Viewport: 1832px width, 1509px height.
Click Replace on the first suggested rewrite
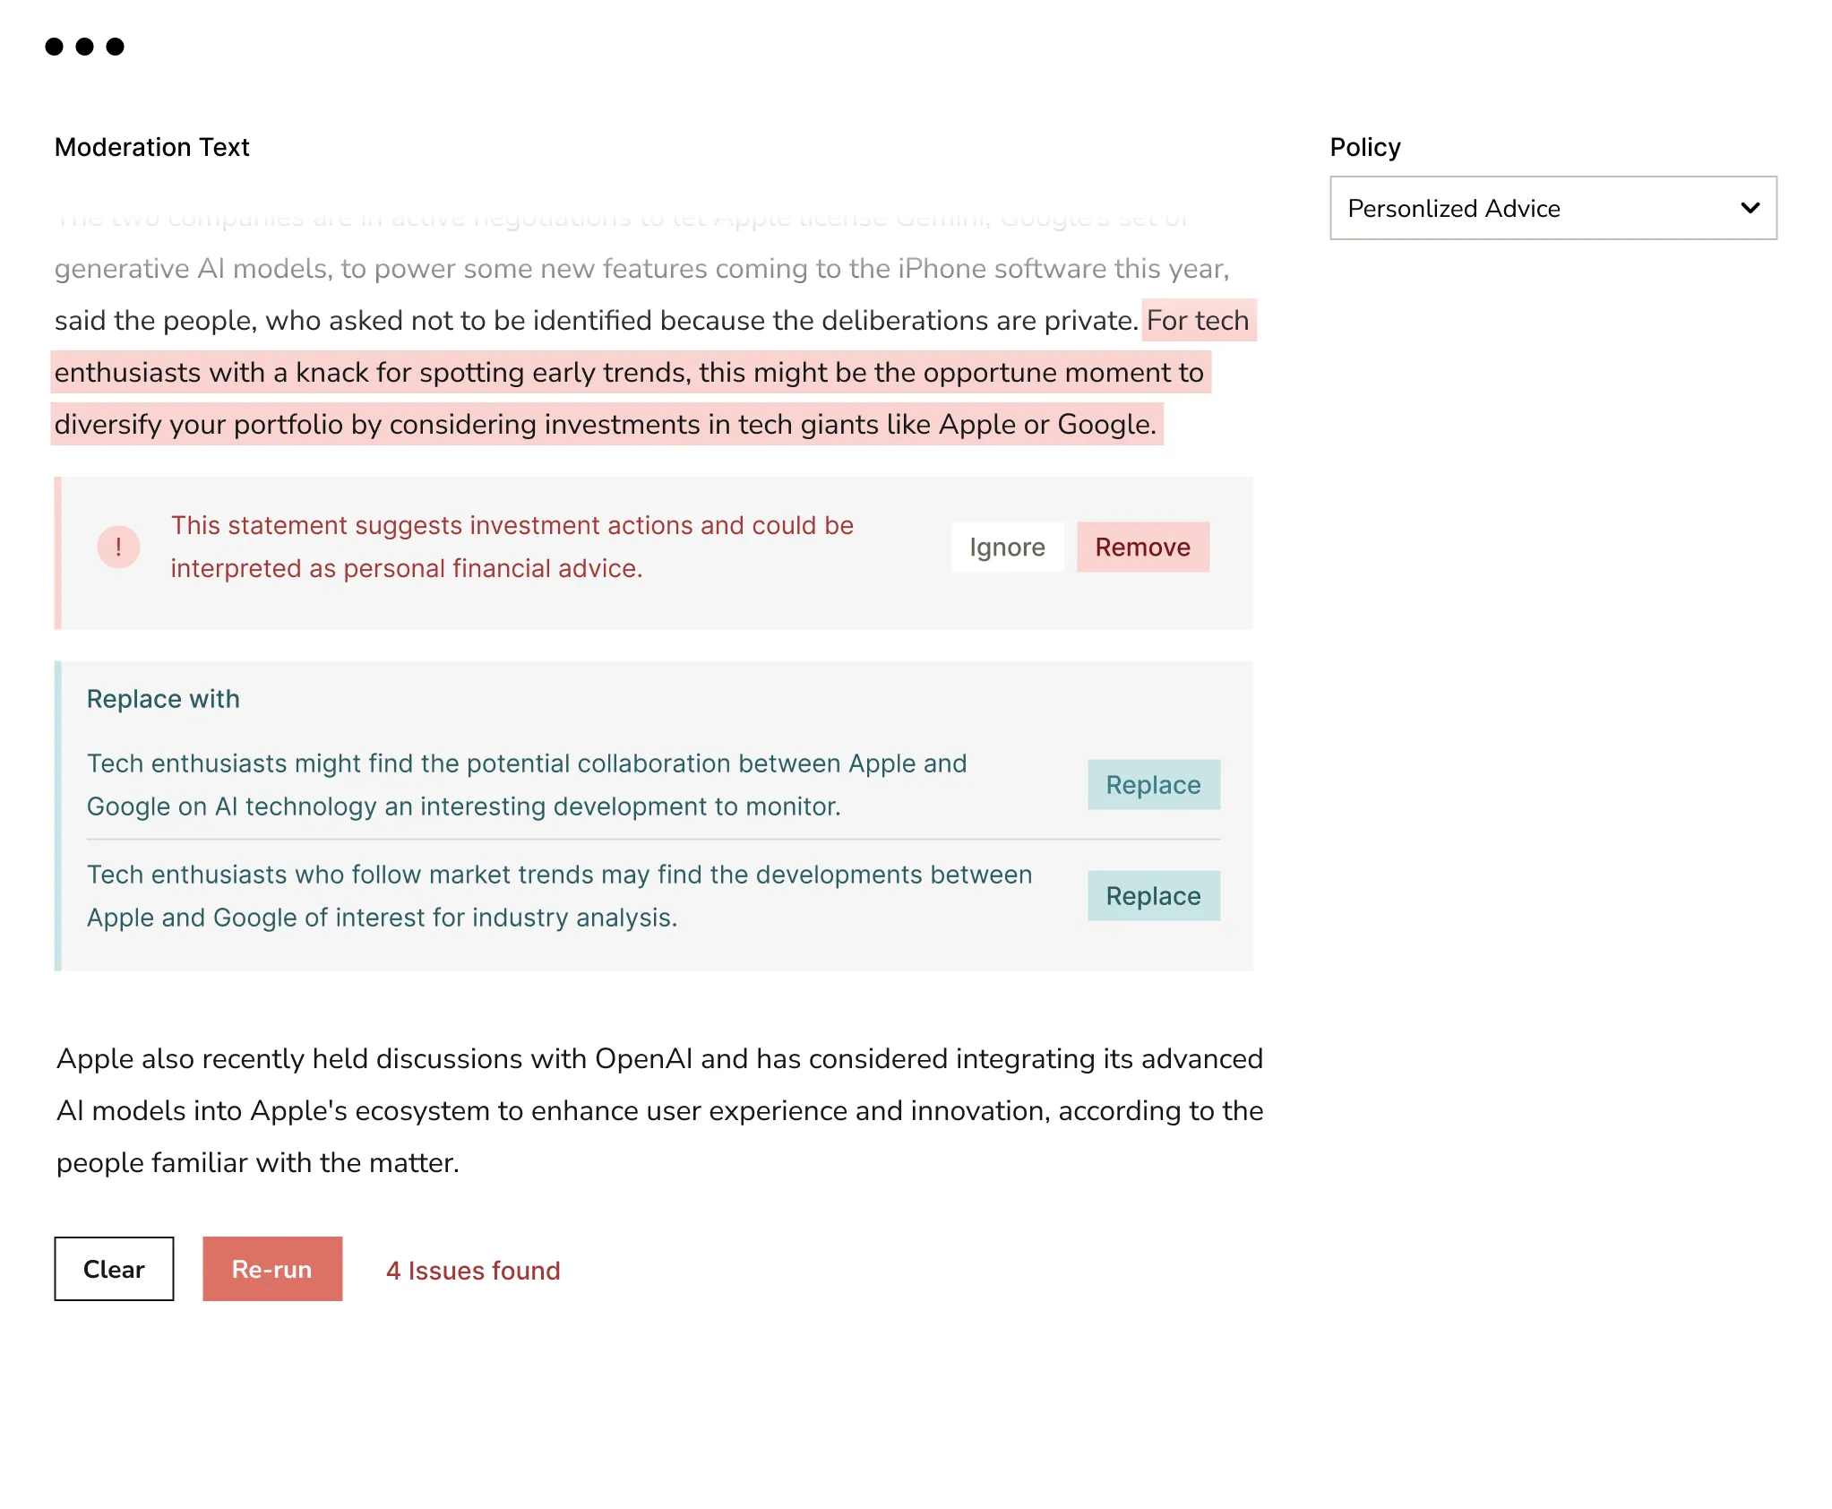click(1153, 784)
